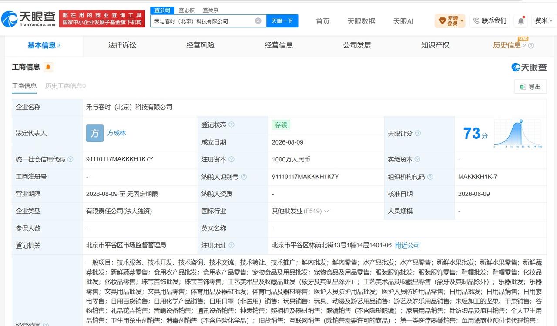This screenshot has width=557, height=326.
Task: Select 查关系 search mode tab
Action: [211, 10]
